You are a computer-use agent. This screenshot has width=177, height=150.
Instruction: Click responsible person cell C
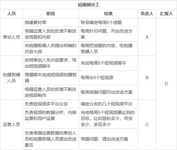147,125
